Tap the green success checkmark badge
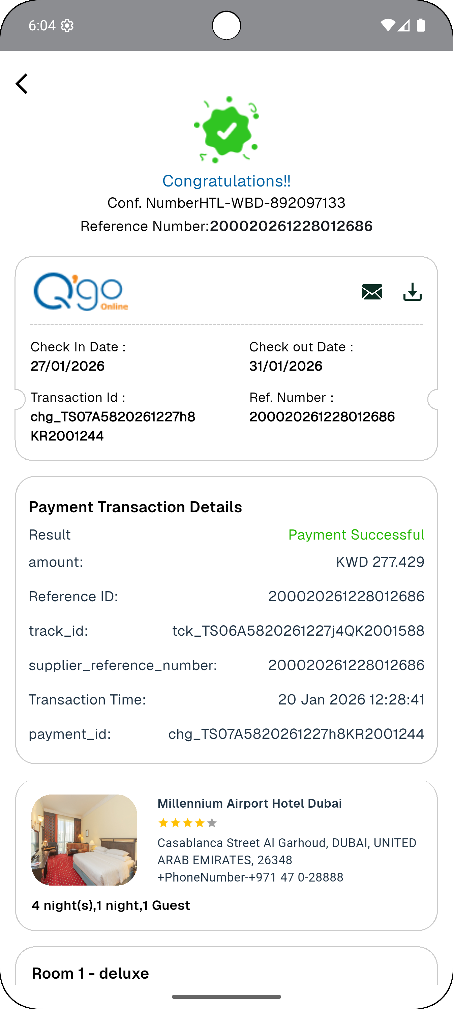This screenshot has width=453, height=1009. point(226,129)
